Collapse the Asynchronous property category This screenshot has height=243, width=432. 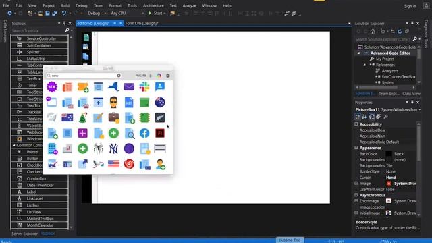click(356, 195)
